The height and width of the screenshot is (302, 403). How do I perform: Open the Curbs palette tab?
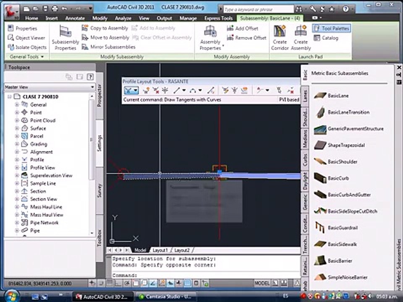point(305,160)
